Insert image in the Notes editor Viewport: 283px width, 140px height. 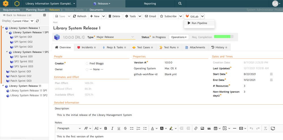point(202,128)
